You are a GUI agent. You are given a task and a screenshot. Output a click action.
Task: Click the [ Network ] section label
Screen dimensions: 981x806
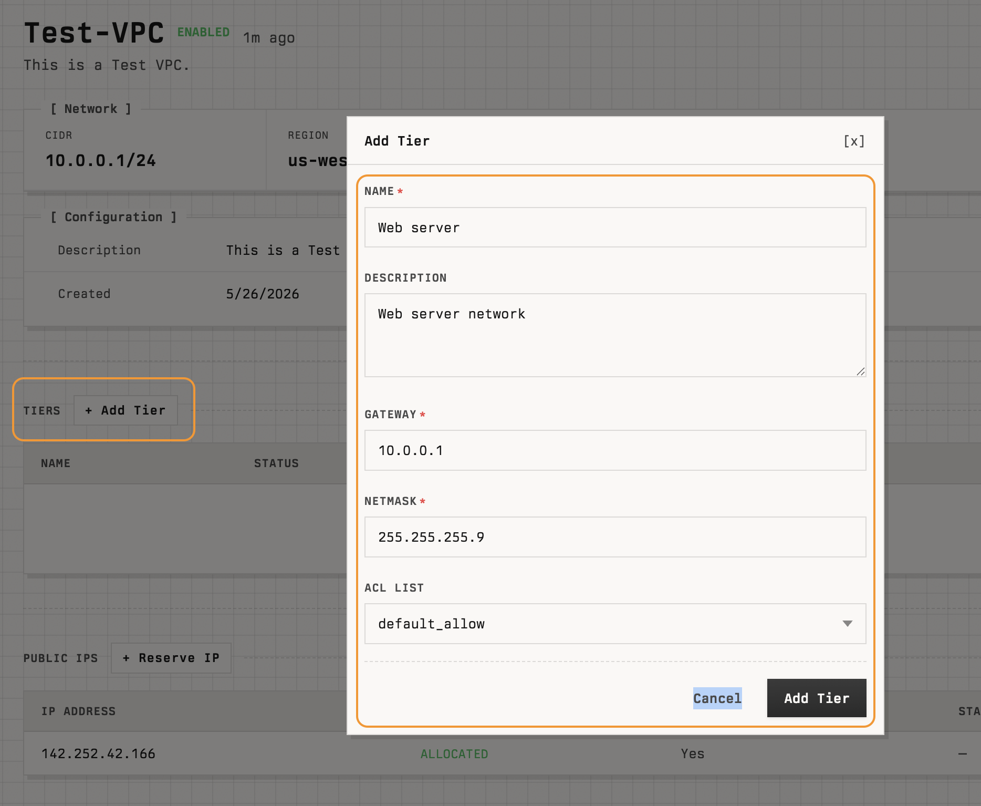tap(91, 109)
